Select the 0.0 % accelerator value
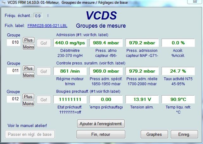Screen dimensions: 203x144 click(x=178, y=43)
